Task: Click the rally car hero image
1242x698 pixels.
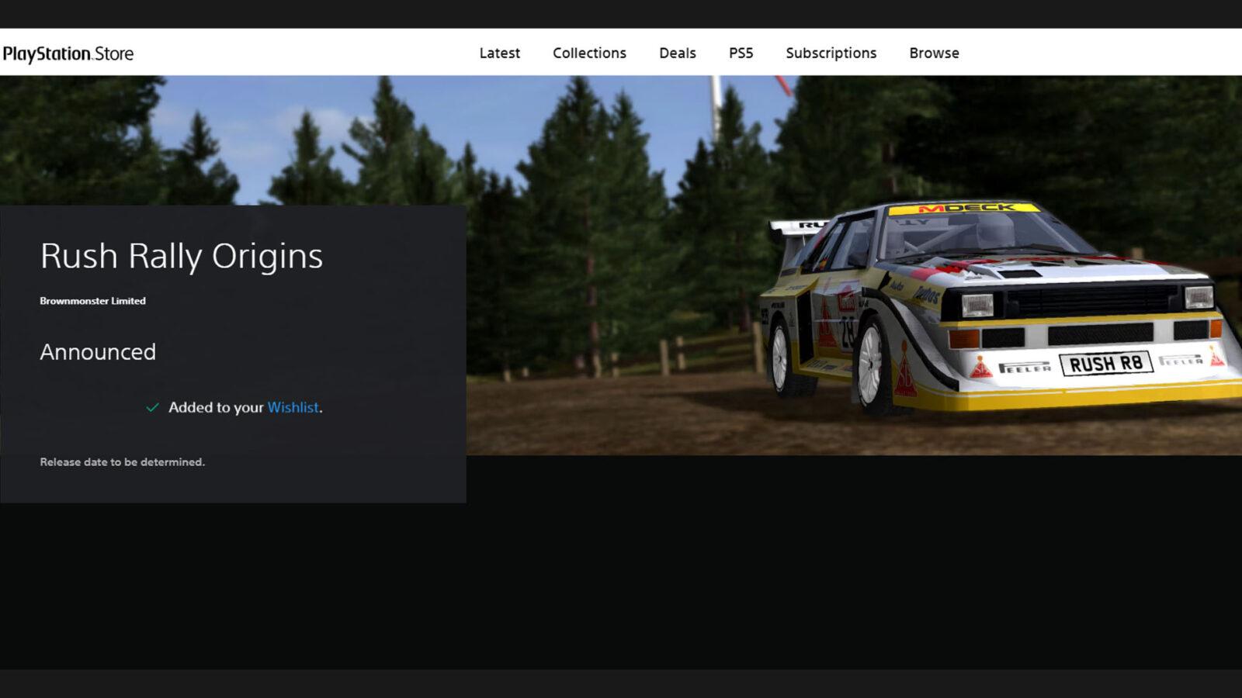Action: pos(970,310)
